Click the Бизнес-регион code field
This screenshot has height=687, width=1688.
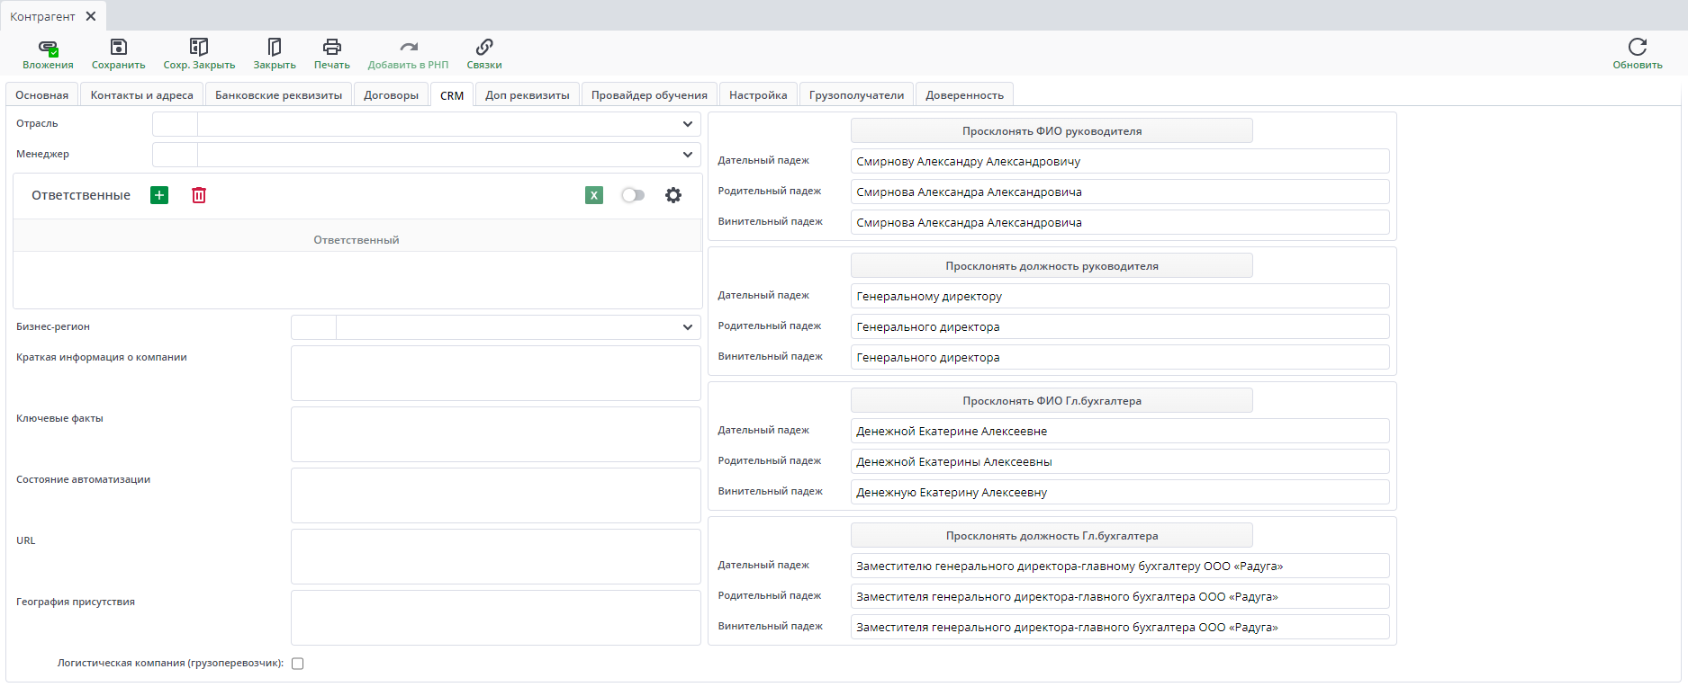tap(313, 327)
